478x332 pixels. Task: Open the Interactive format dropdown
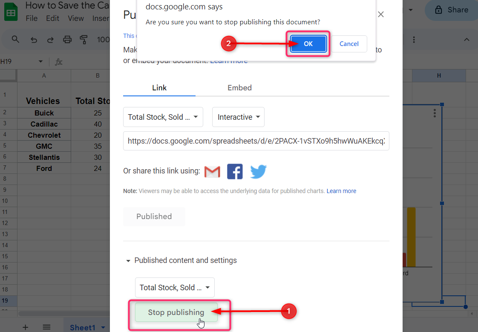coord(238,117)
